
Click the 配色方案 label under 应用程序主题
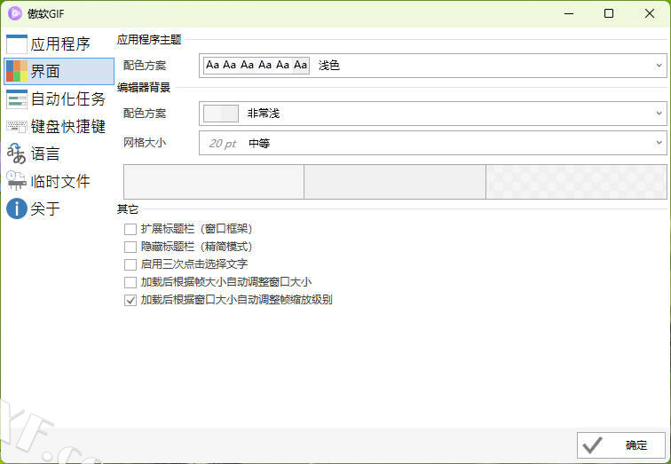[145, 66]
